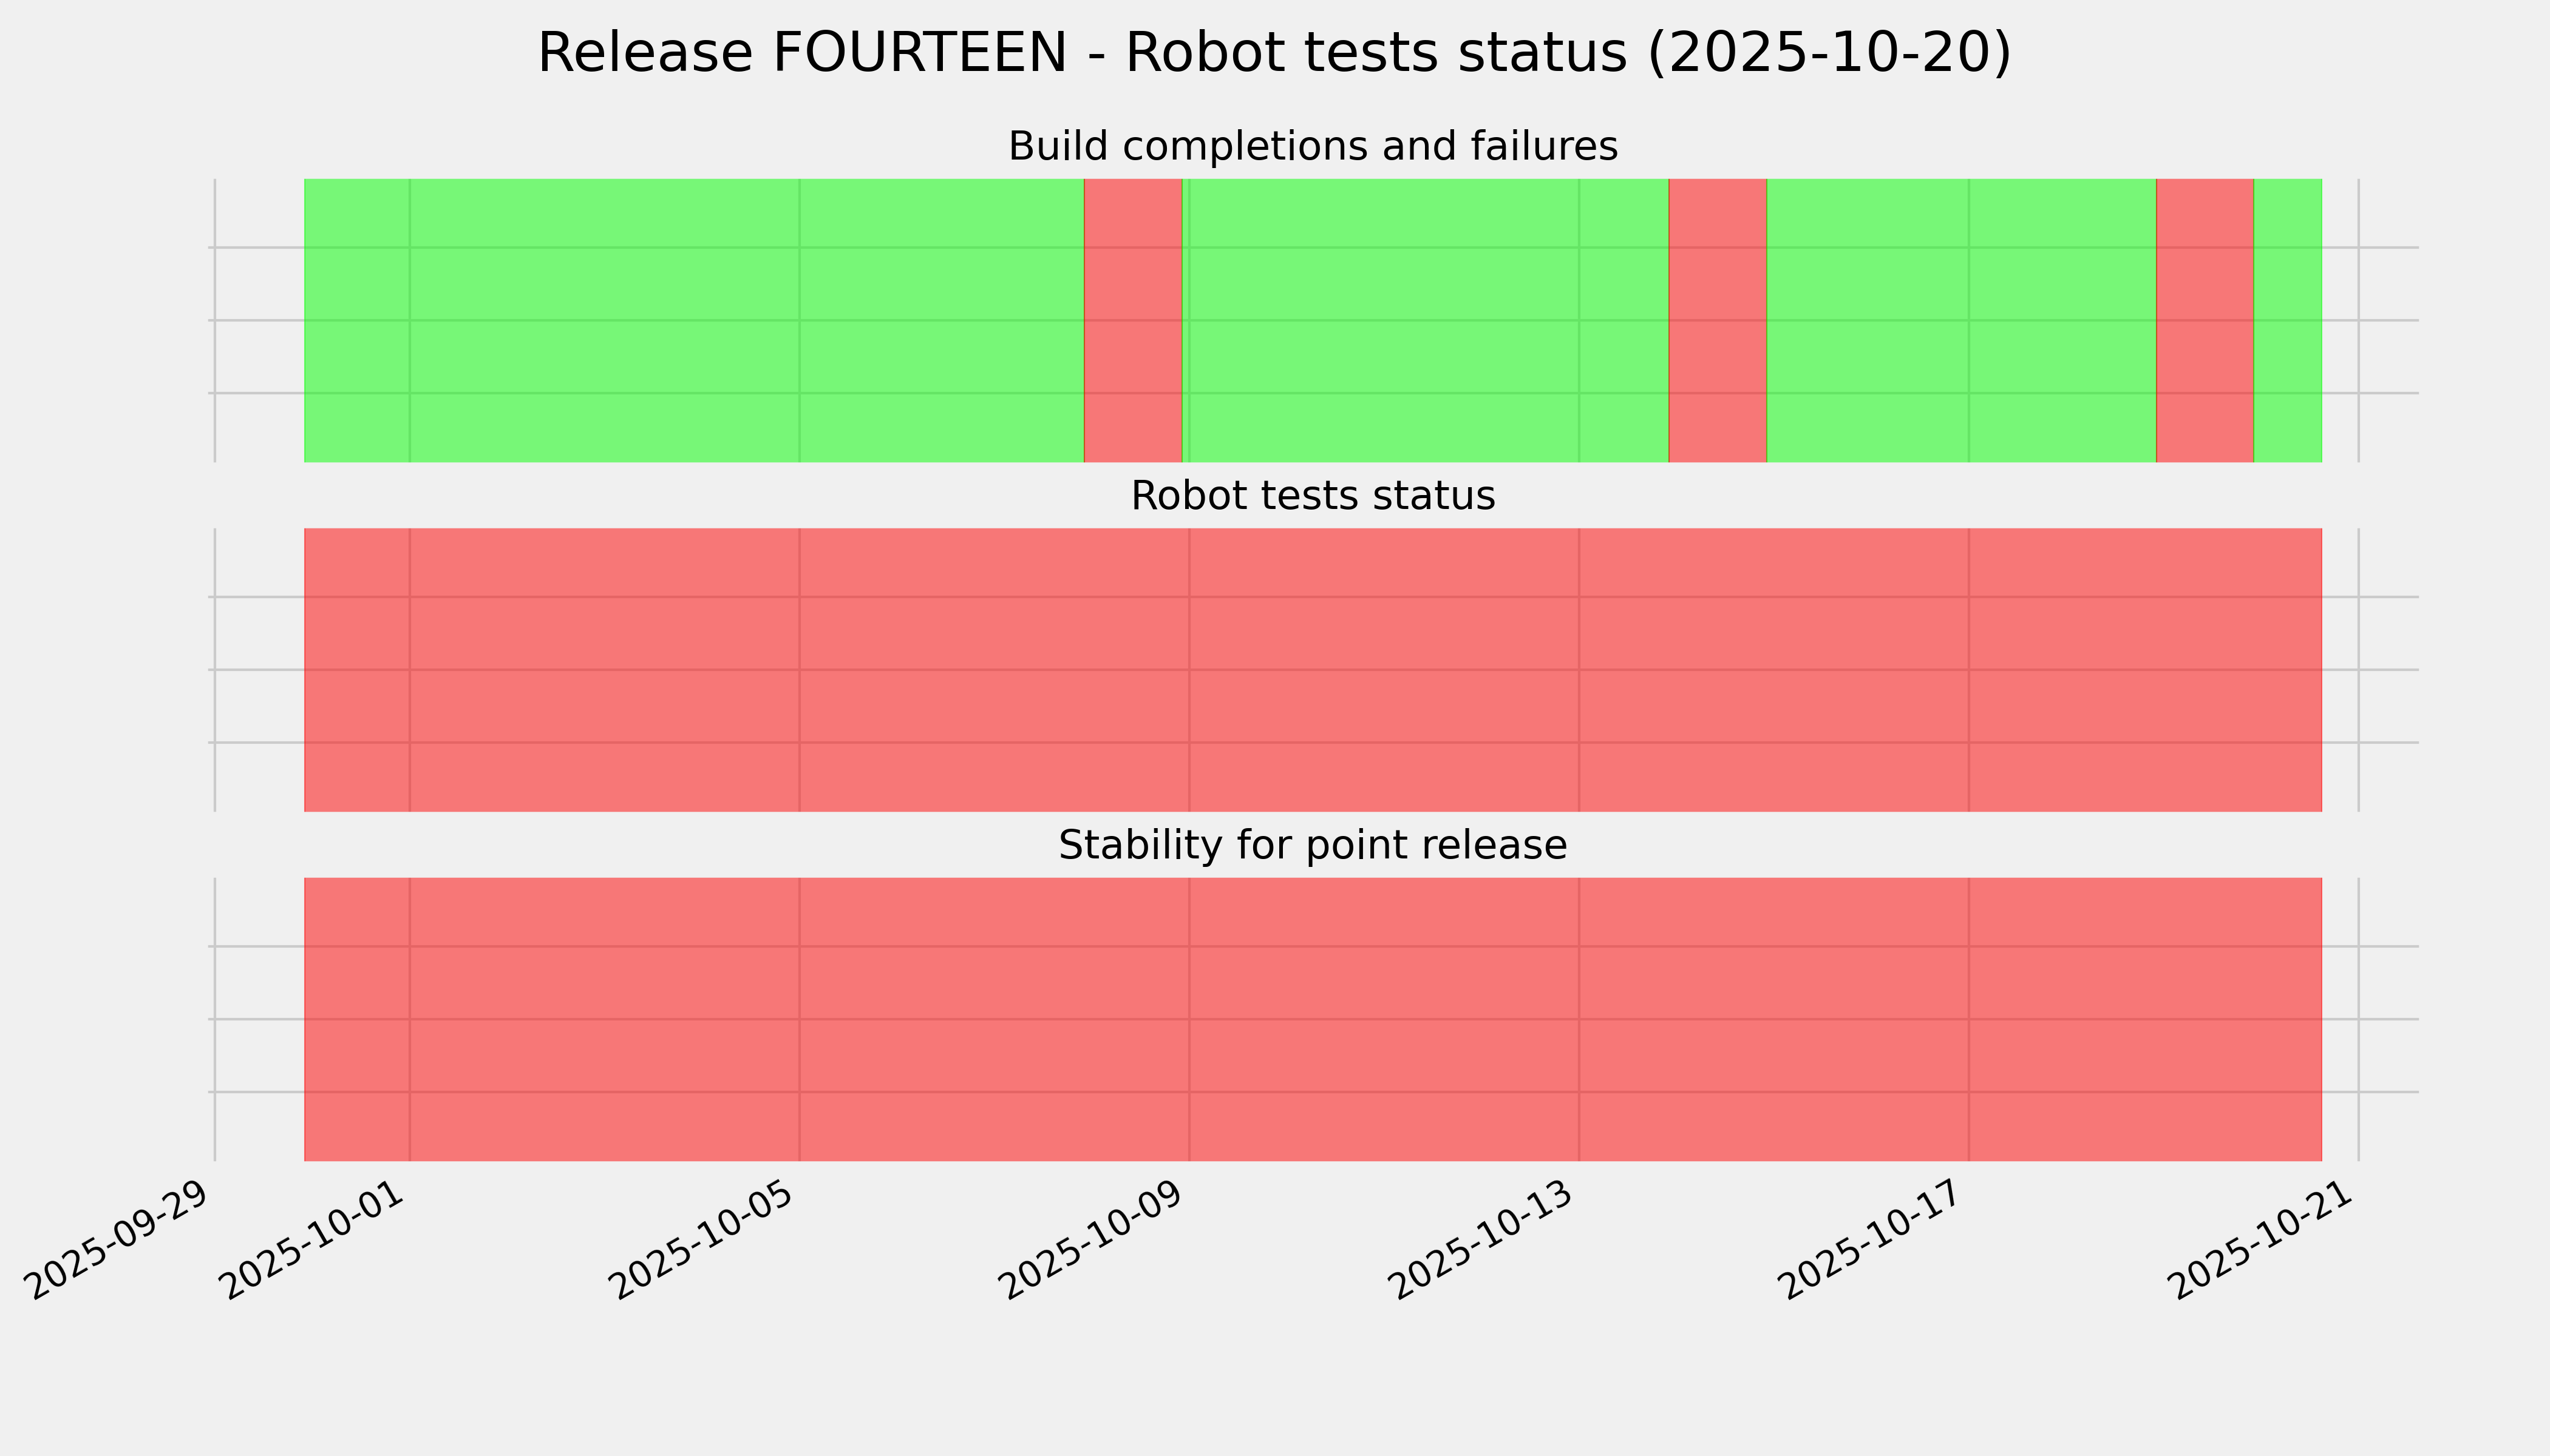Click the green build segment spanning 2025-10-17
The height and width of the screenshot is (1456, 2550).
point(1960,320)
